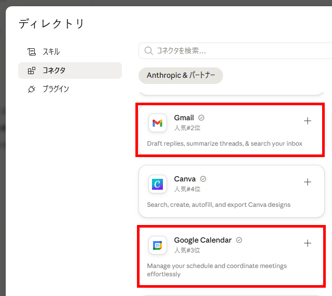Click the Google Calendar app icon
This screenshot has width=332, height=296.
[x=158, y=245]
